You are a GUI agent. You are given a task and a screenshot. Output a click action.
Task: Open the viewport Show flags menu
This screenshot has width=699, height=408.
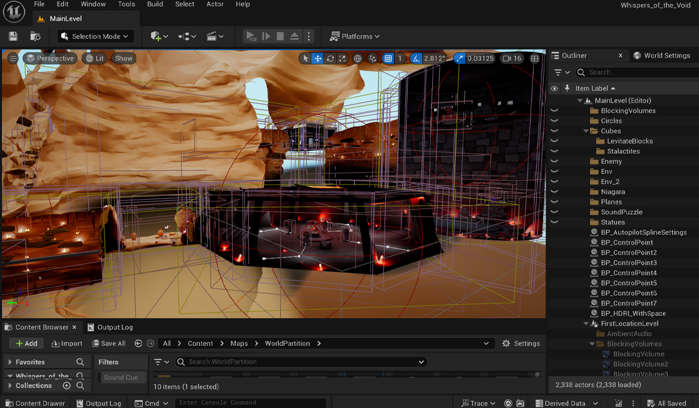(124, 58)
